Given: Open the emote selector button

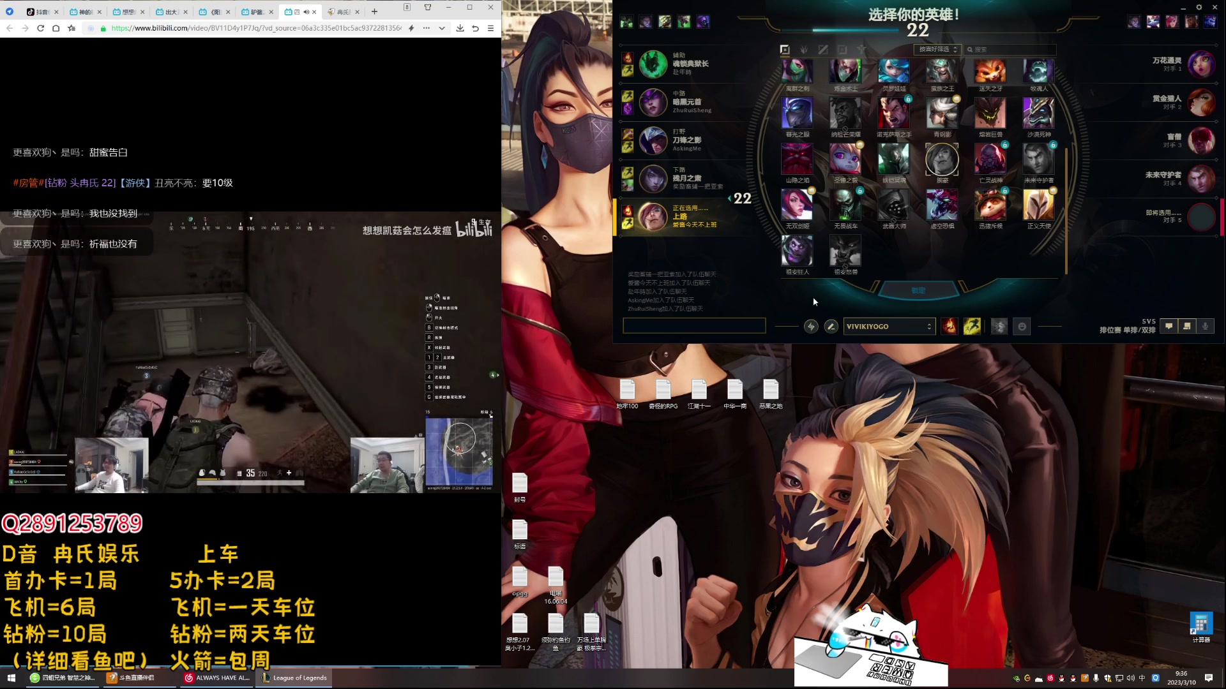Looking at the screenshot, I should [1022, 327].
